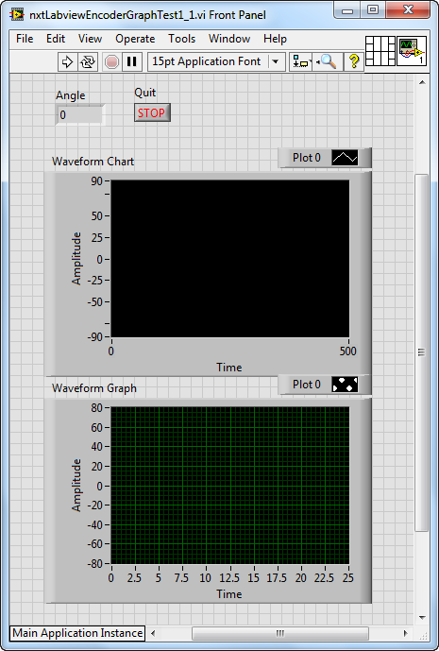Click the VI icon in top right corner
The image size is (439, 651).
pyautogui.click(x=412, y=51)
